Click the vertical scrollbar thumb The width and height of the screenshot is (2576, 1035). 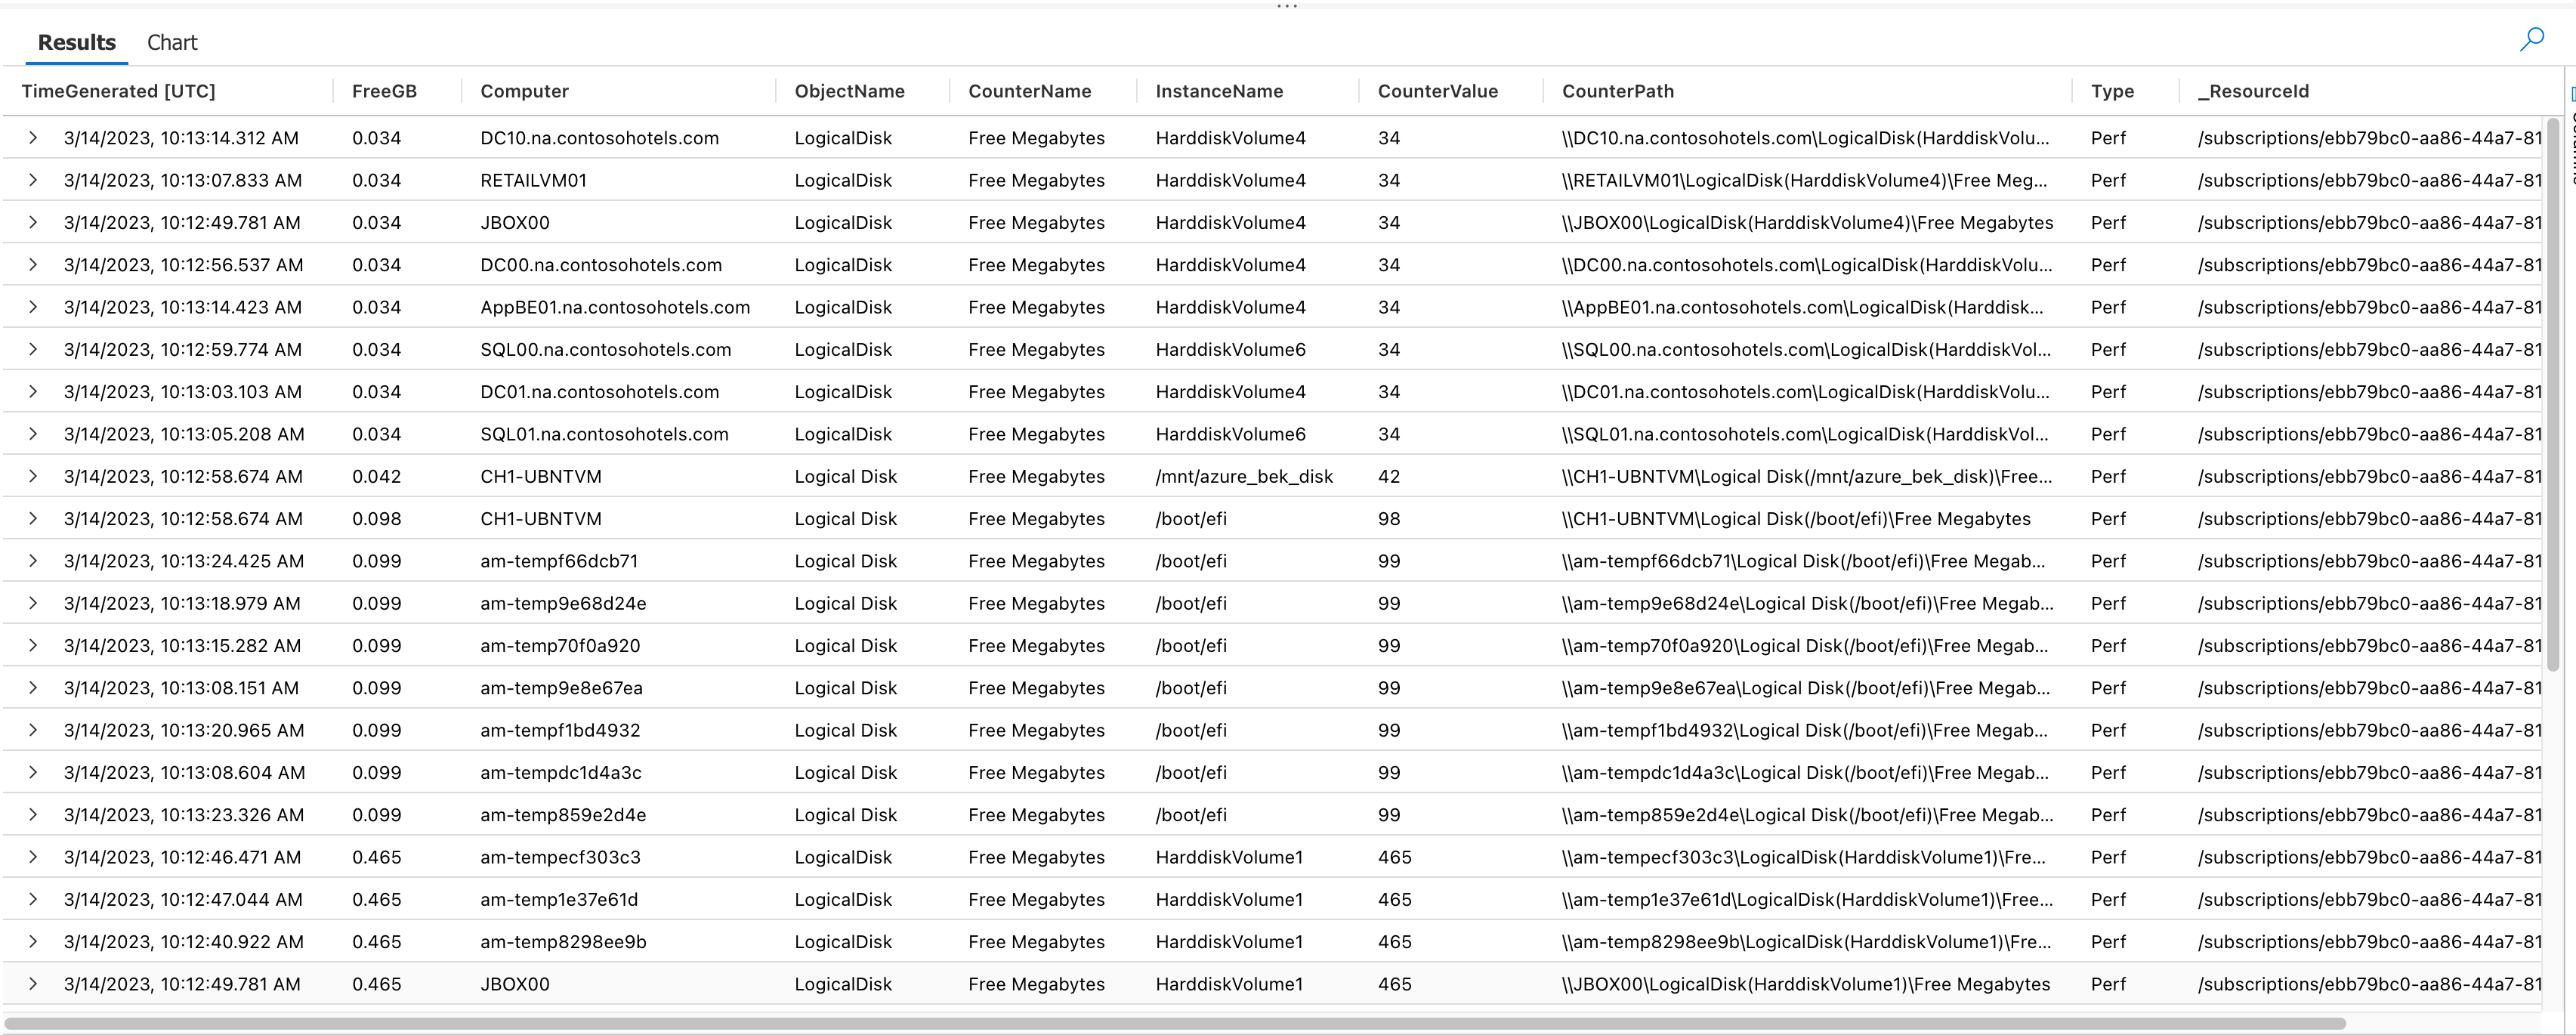click(x=2553, y=395)
